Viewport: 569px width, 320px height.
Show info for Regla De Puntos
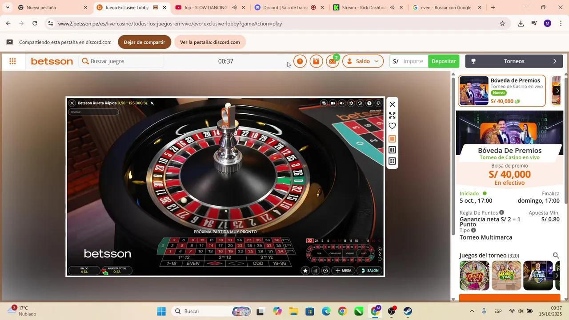pyautogui.click(x=501, y=212)
